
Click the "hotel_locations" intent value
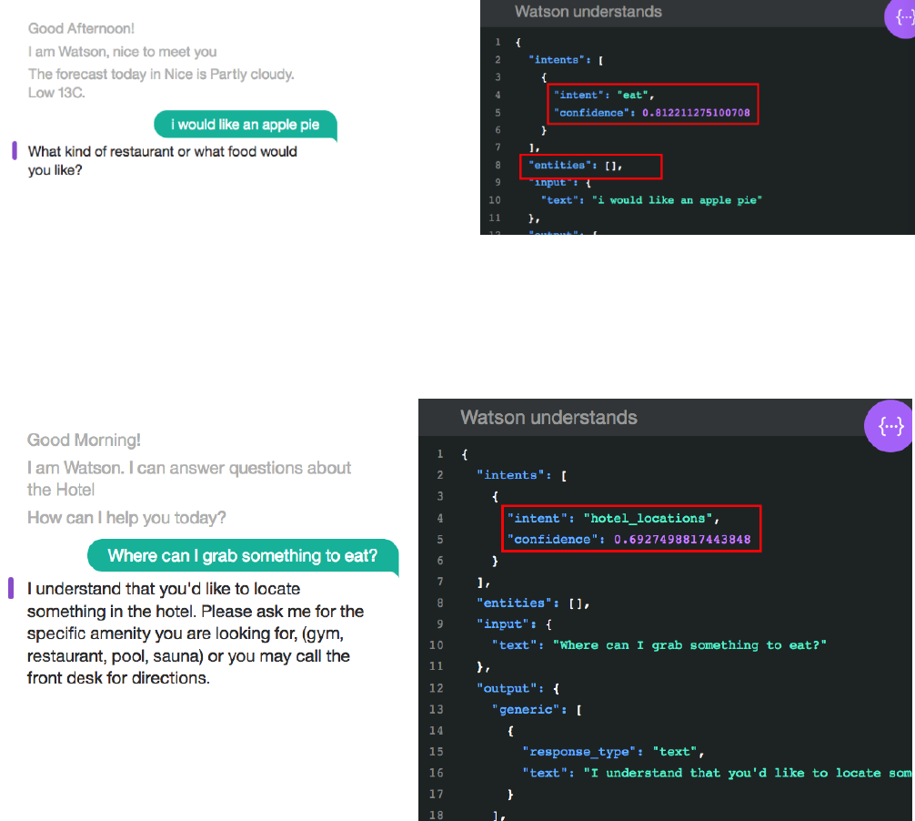point(649,518)
